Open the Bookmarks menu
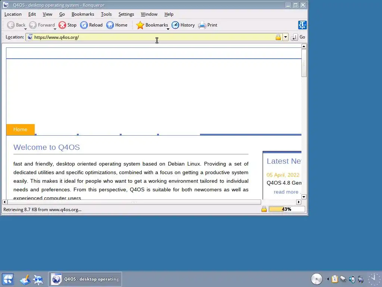 pos(83,14)
